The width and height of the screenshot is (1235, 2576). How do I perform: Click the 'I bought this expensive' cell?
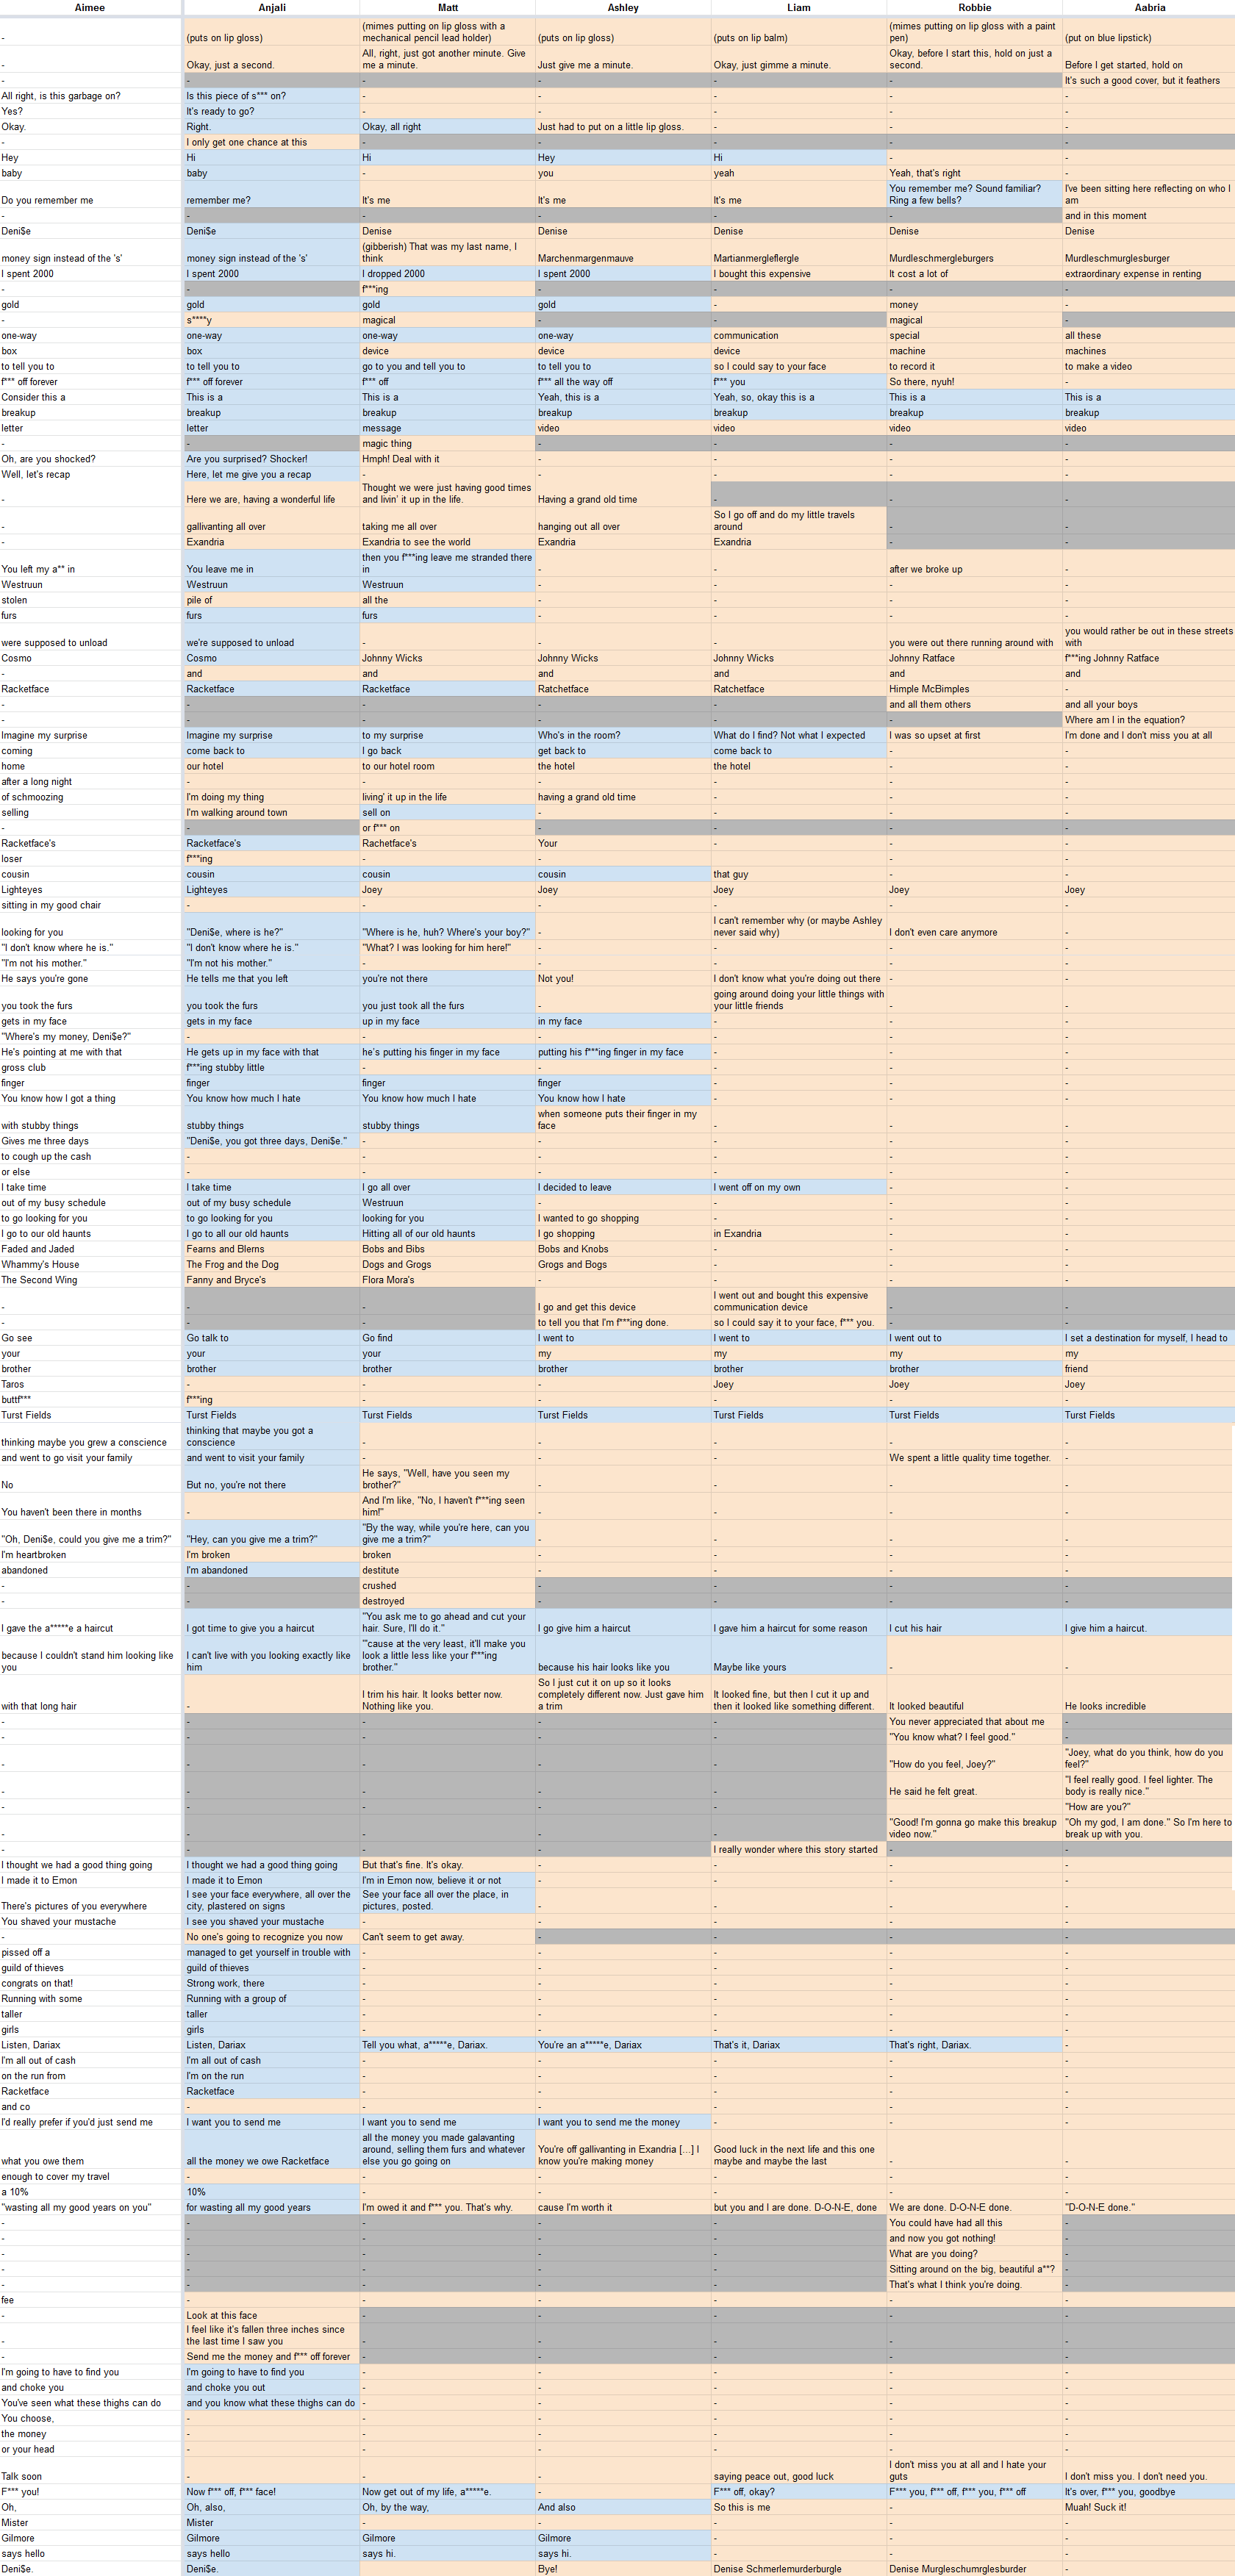[799, 274]
